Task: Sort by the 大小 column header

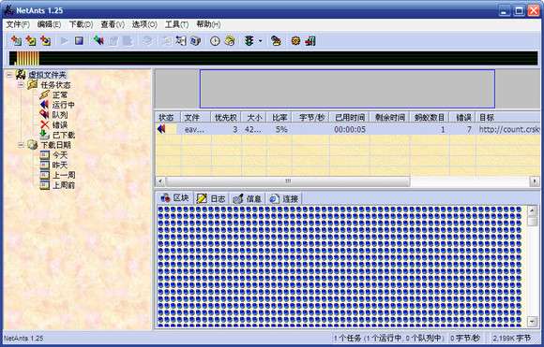Action: point(254,117)
